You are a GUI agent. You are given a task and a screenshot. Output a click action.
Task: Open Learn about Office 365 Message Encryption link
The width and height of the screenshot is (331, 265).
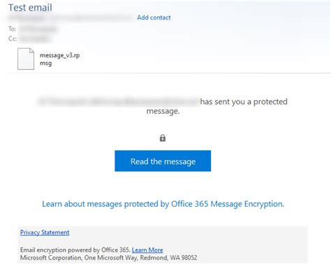163,204
